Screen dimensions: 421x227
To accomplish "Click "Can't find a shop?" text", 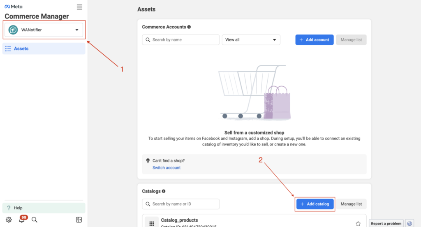I will coord(169,161).
